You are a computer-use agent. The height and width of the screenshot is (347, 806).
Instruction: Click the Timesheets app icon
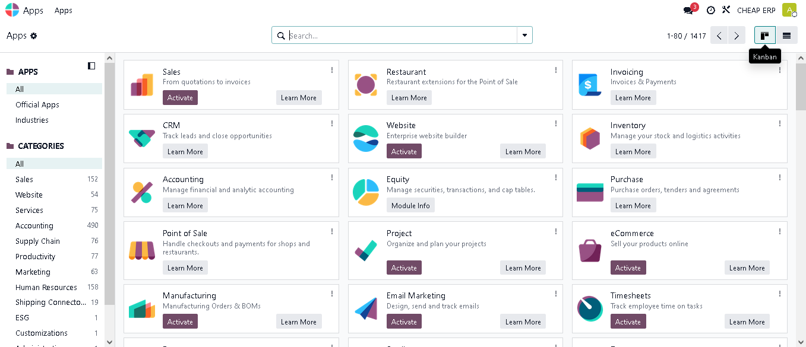(589, 309)
